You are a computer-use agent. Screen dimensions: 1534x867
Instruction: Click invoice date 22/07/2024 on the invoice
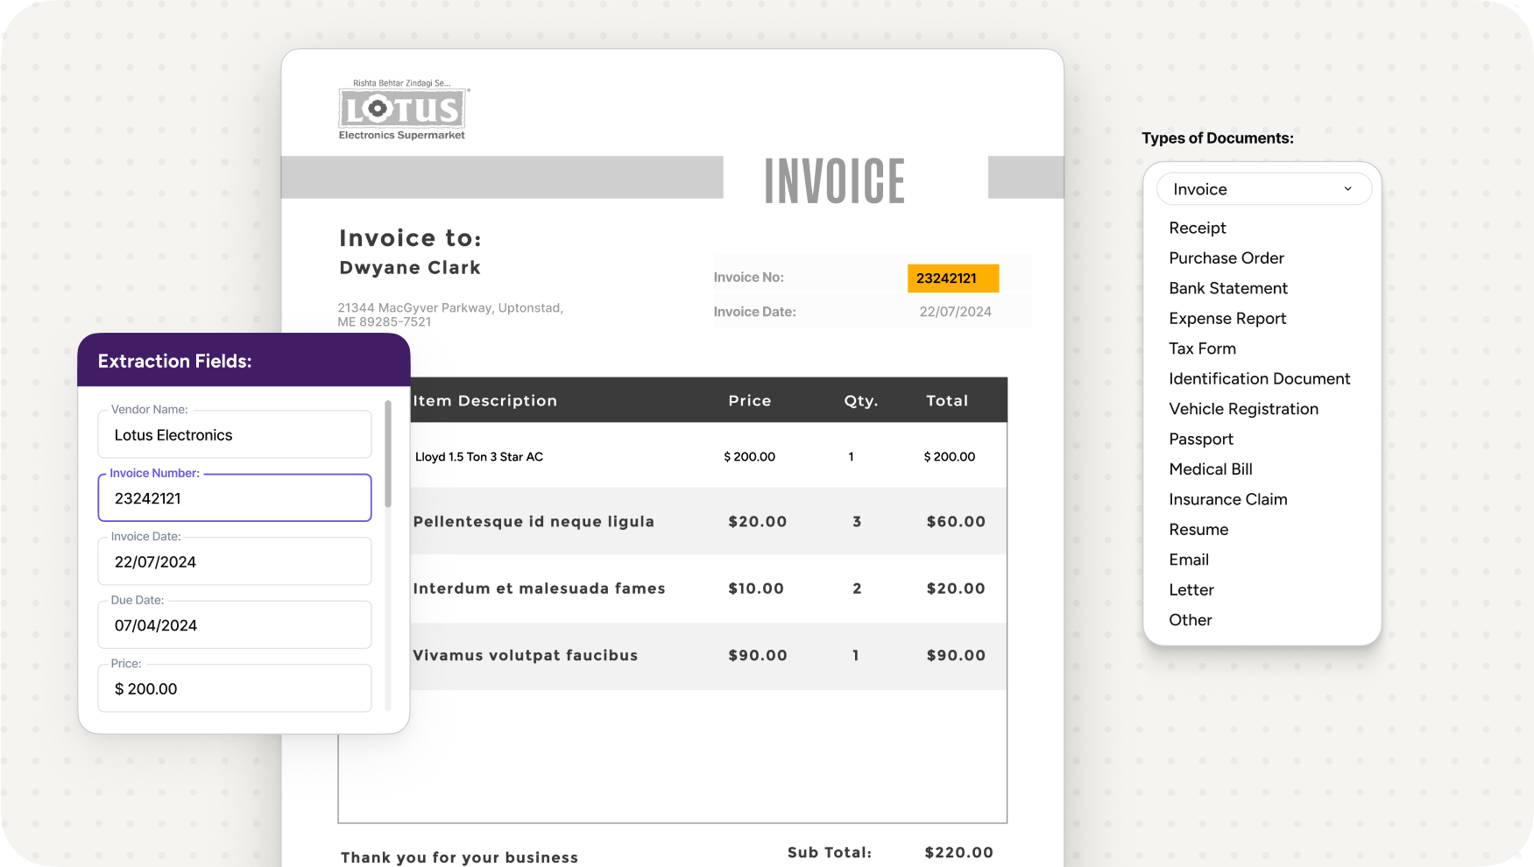(955, 312)
